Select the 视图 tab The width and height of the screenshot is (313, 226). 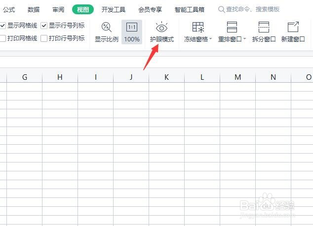point(83,9)
